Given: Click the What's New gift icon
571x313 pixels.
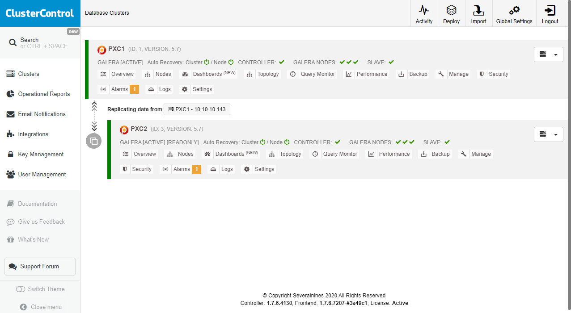Looking at the screenshot, I should point(10,240).
